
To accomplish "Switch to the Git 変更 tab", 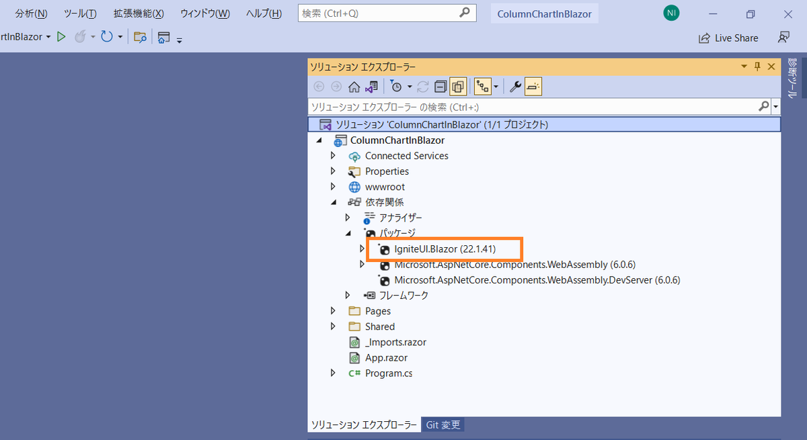I will pos(443,425).
